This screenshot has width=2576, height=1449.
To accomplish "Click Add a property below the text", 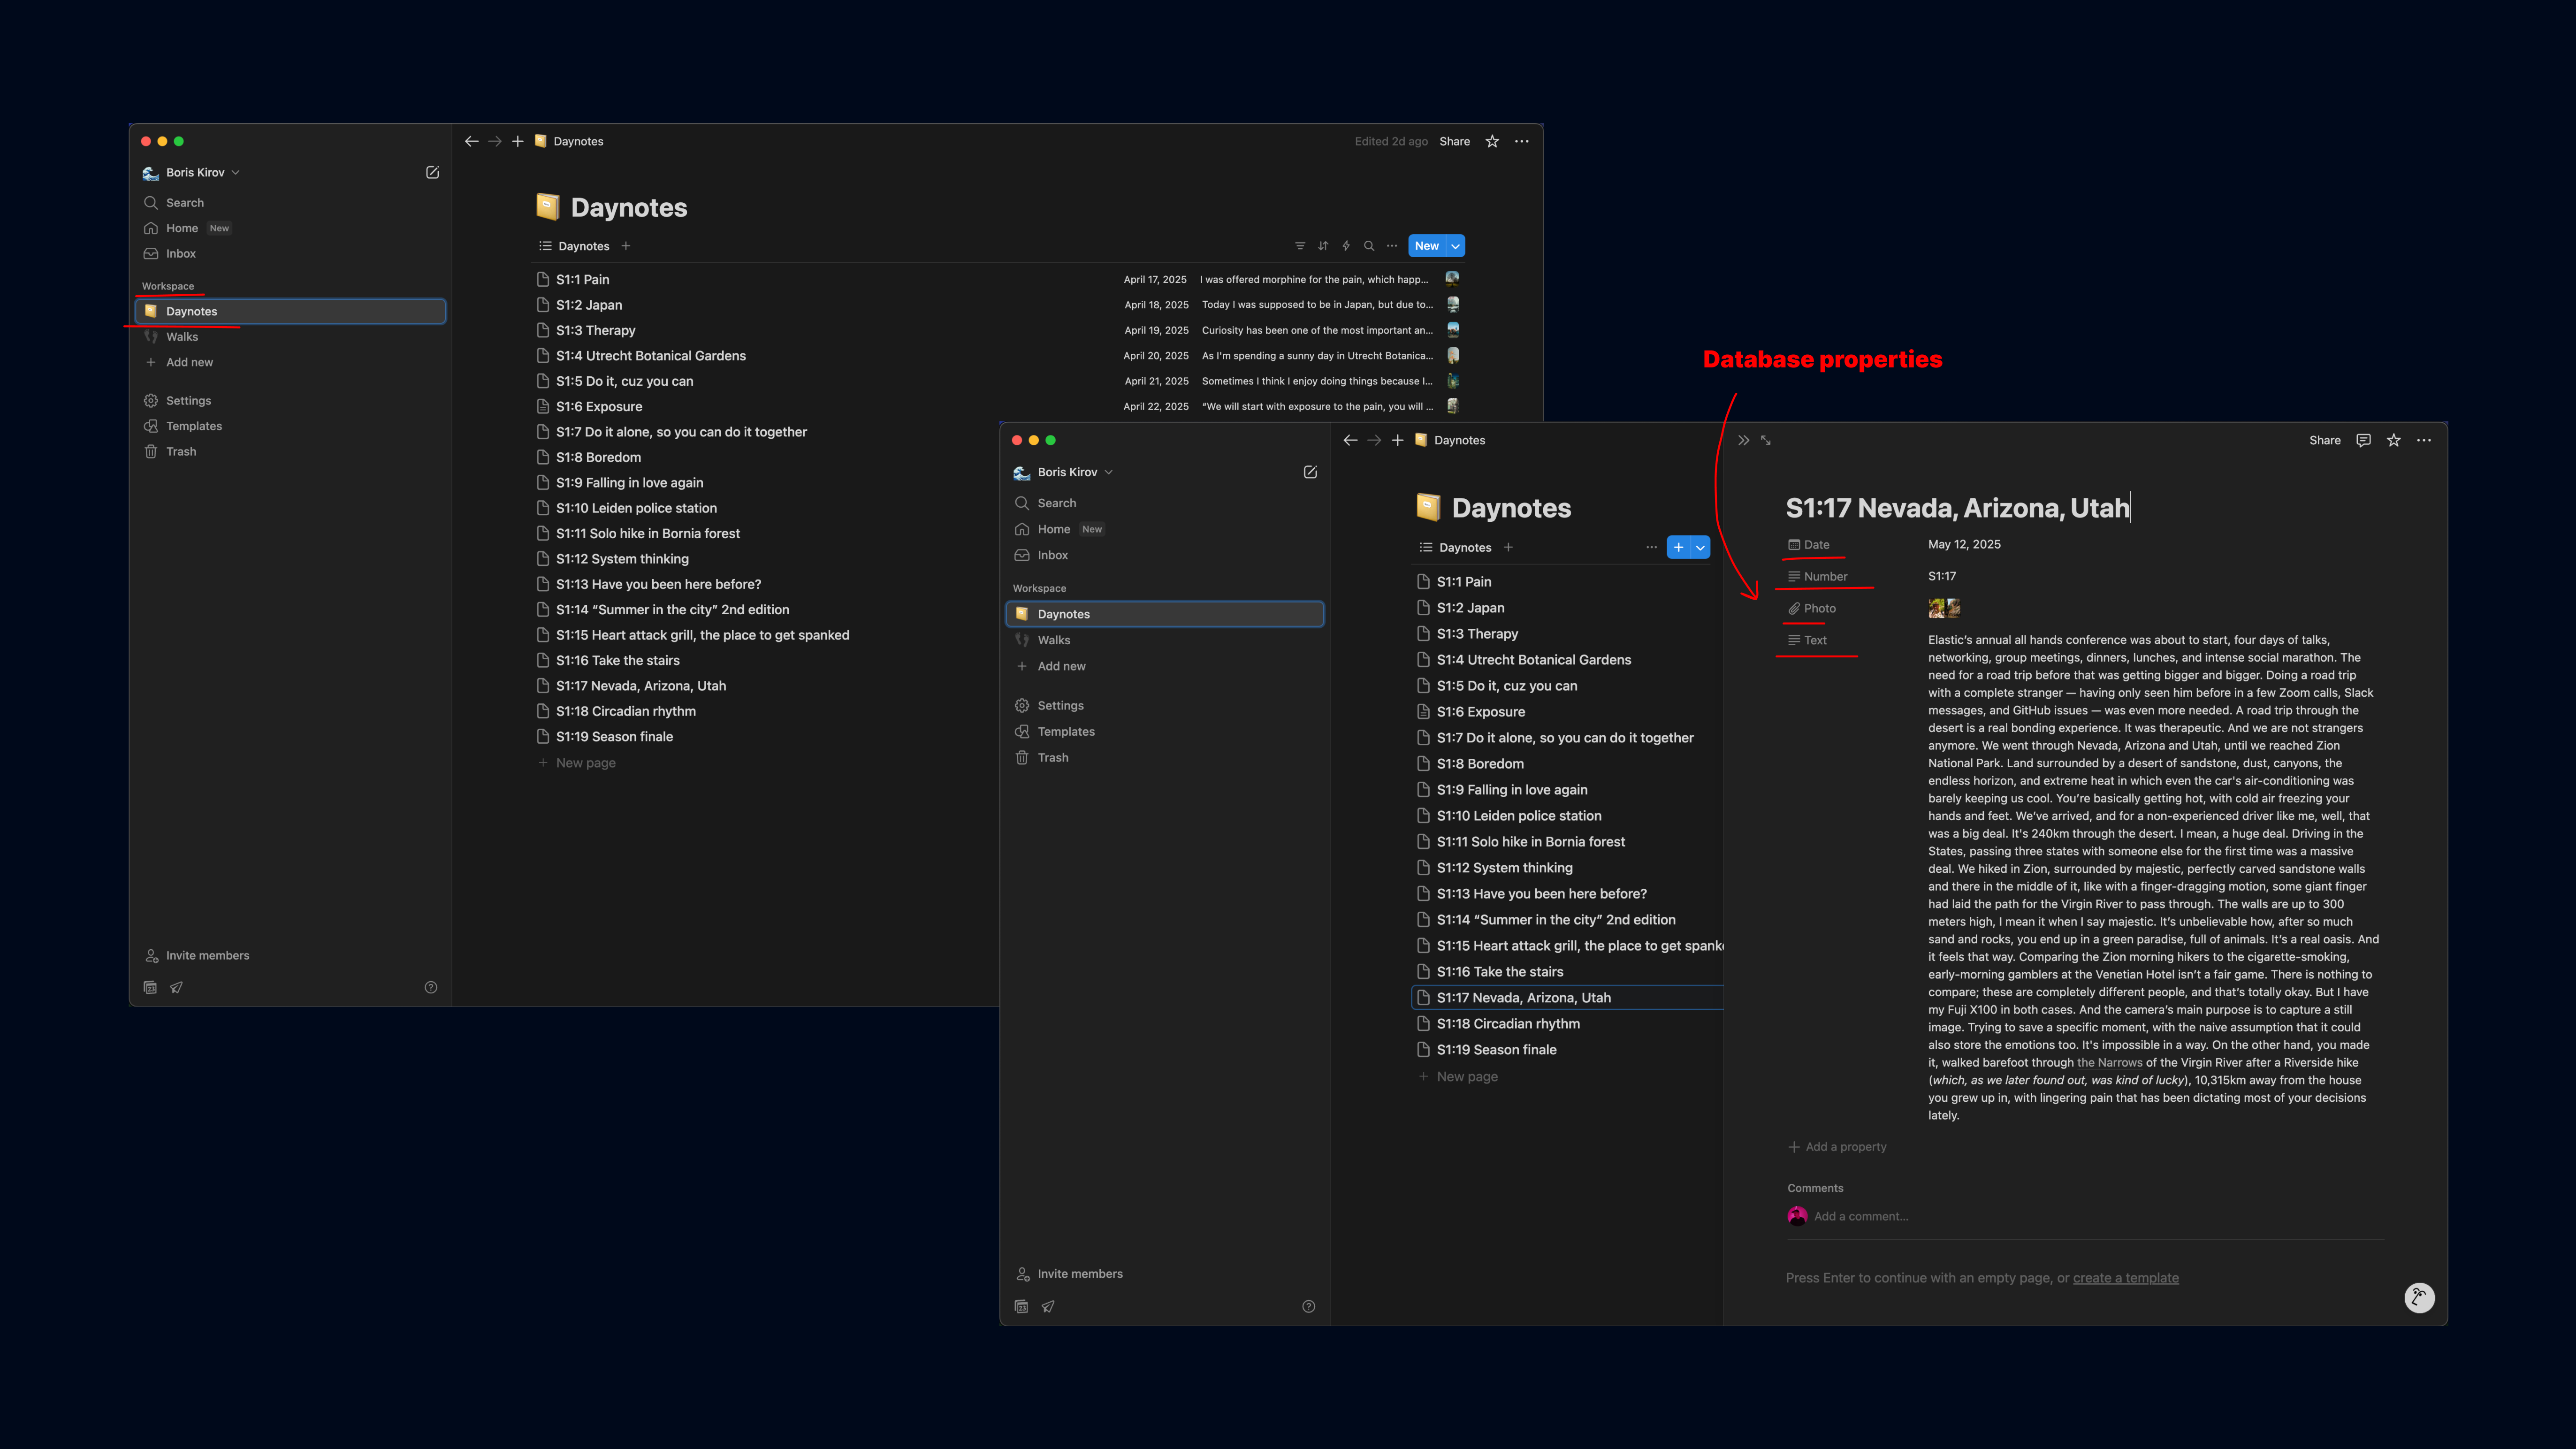I will point(1845,1147).
